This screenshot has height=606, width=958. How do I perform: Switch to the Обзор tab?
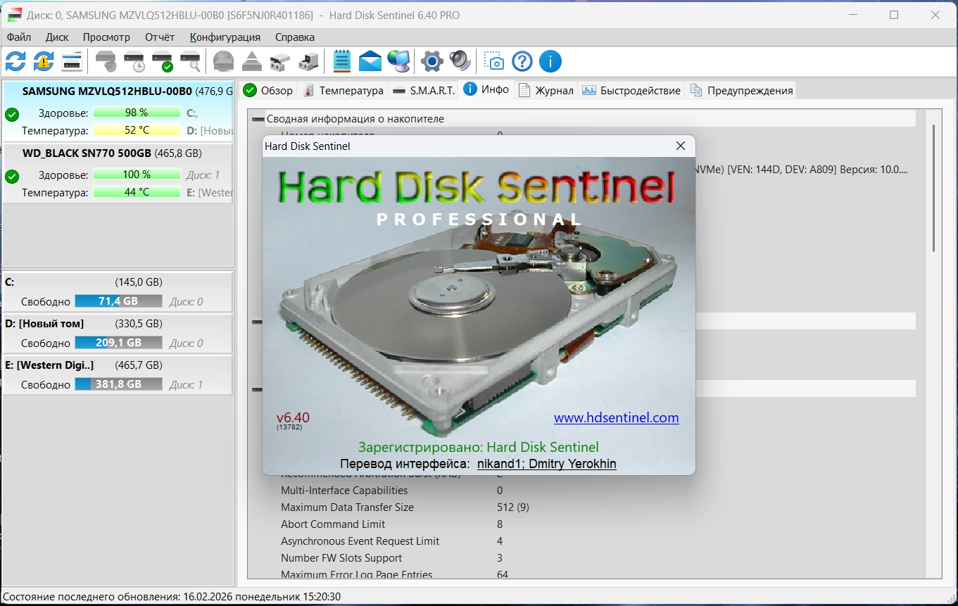click(268, 90)
